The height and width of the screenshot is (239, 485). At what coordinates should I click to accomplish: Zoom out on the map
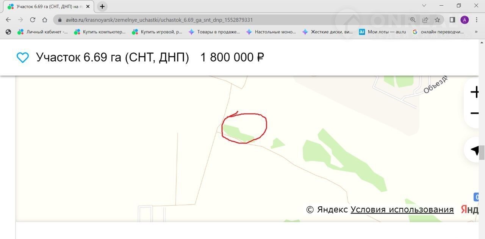click(x=475, y=113)
